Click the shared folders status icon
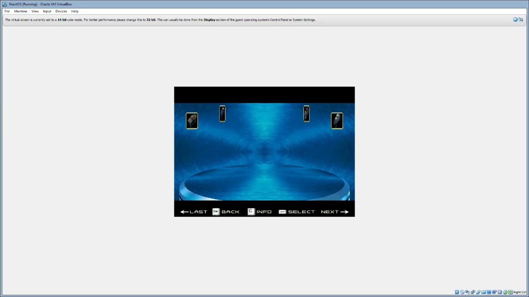The image size is (529, 297). 484,292
